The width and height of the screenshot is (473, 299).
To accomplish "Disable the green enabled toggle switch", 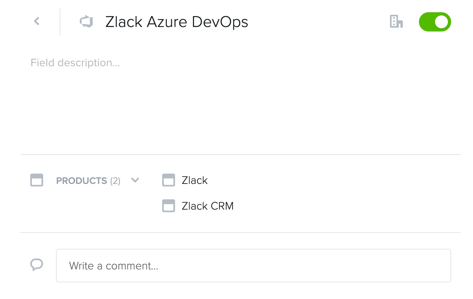I will point(435,22).
